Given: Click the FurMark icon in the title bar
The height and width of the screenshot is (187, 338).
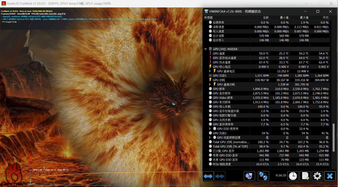Looking at the screenshot, I should coord(4,3).
